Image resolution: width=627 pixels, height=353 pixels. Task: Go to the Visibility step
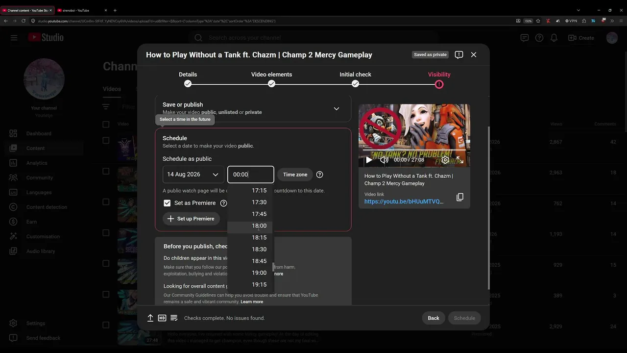tap(439, 79)
